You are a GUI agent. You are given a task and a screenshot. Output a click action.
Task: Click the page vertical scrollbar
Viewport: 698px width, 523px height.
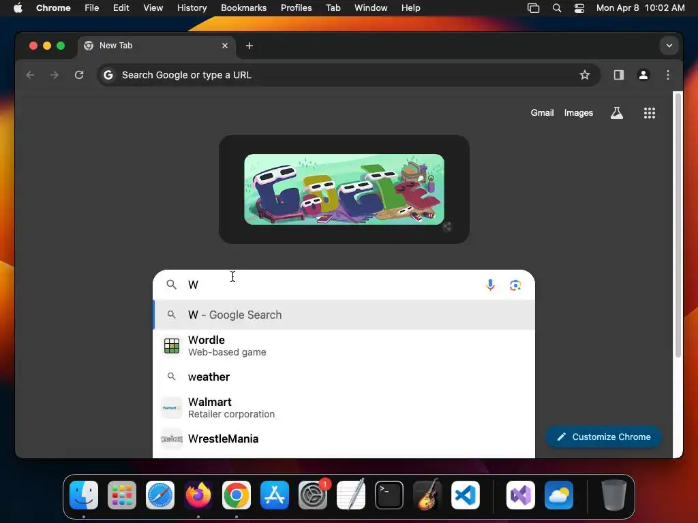coord(678,225)
